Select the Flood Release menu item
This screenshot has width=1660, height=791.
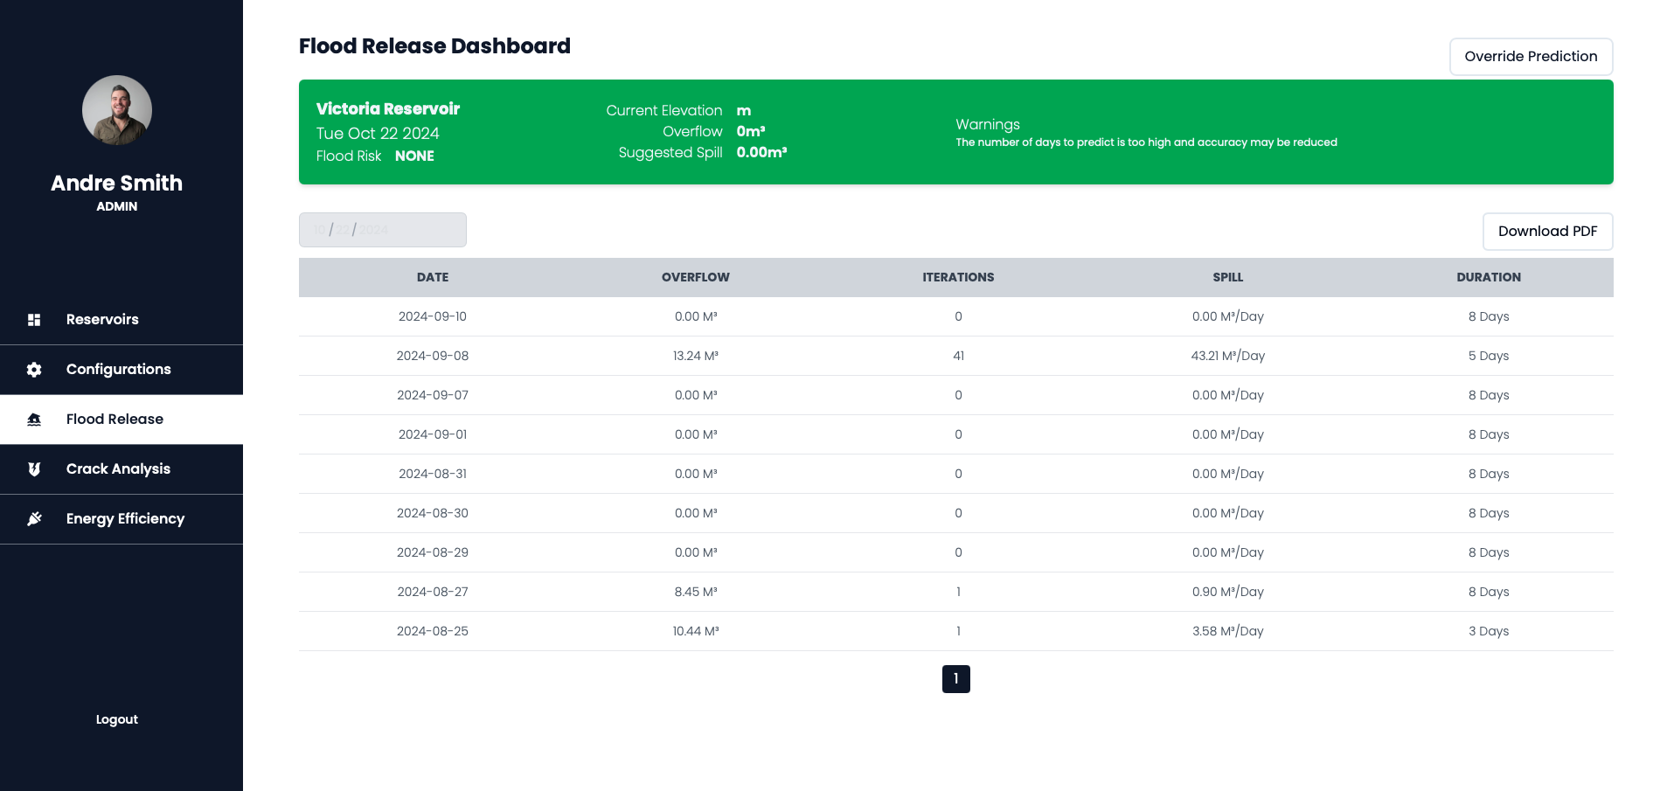coord(122,420)
